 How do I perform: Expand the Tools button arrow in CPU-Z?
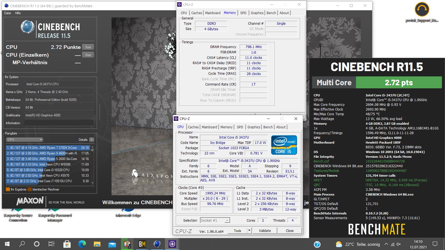pyautogui.click(x=249, y=231)
